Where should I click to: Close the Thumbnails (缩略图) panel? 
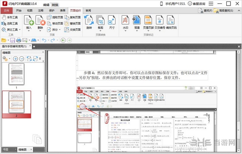pos(43,52)
